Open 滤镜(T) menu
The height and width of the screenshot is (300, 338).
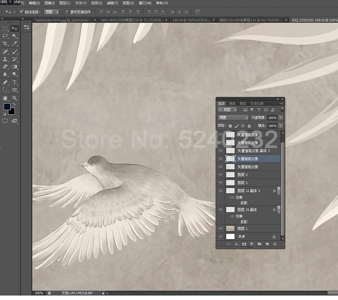coord(112,3)
